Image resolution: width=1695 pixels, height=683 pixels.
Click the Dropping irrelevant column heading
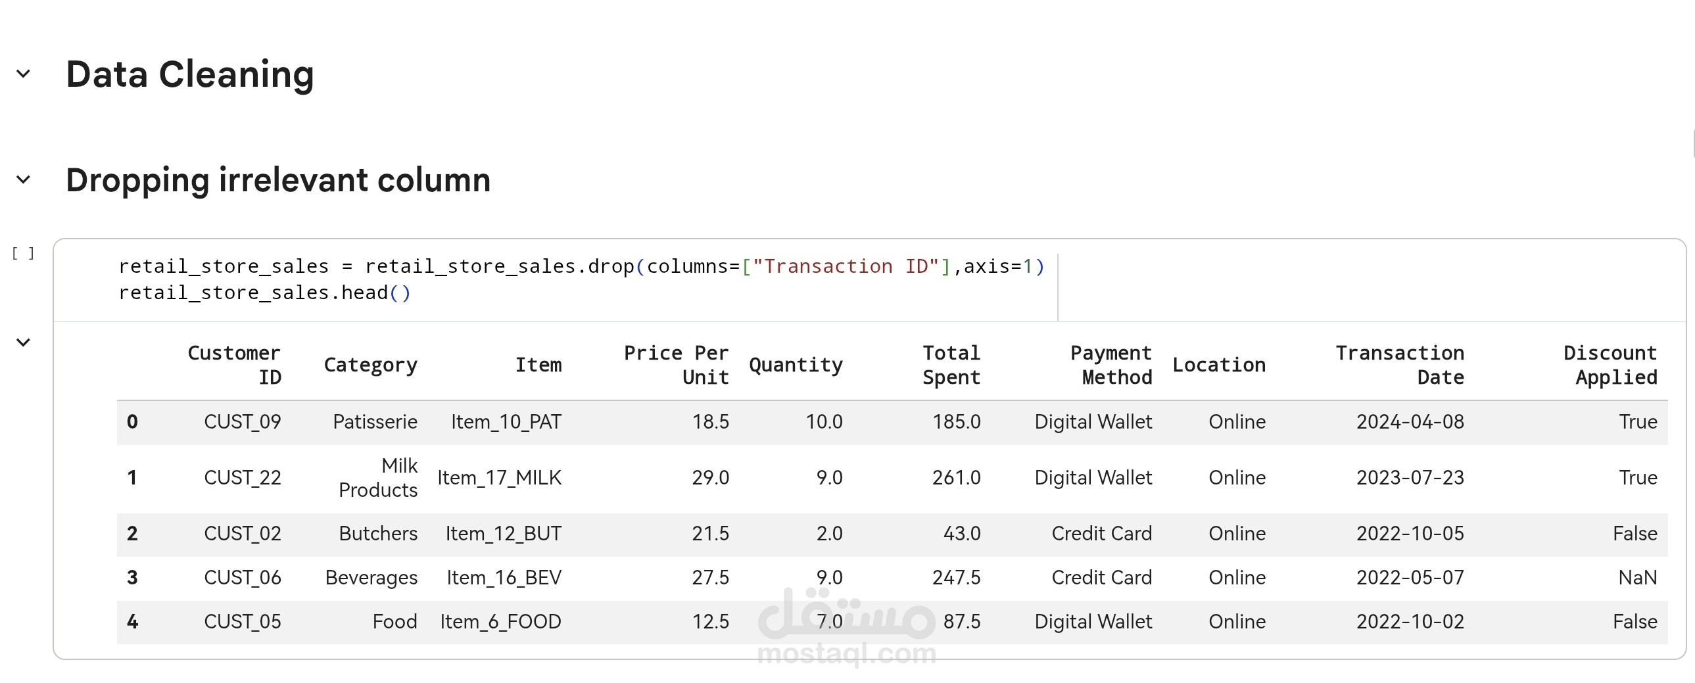278,179
